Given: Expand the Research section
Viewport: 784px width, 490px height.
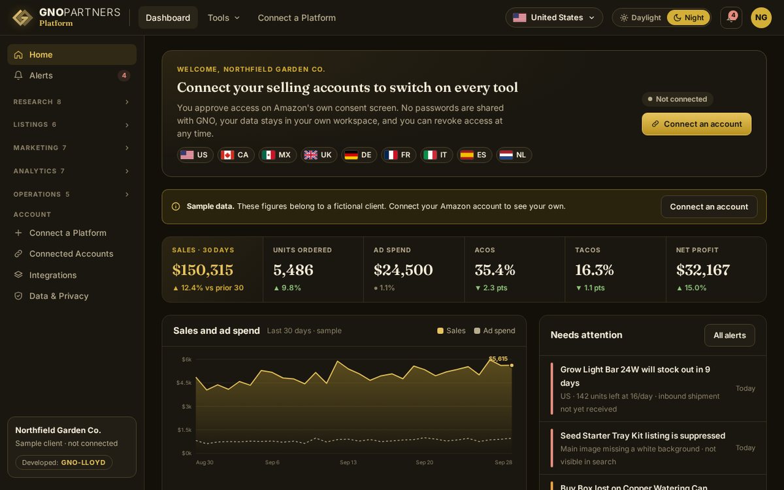Looking at the screenshot, I should (72, 102).
